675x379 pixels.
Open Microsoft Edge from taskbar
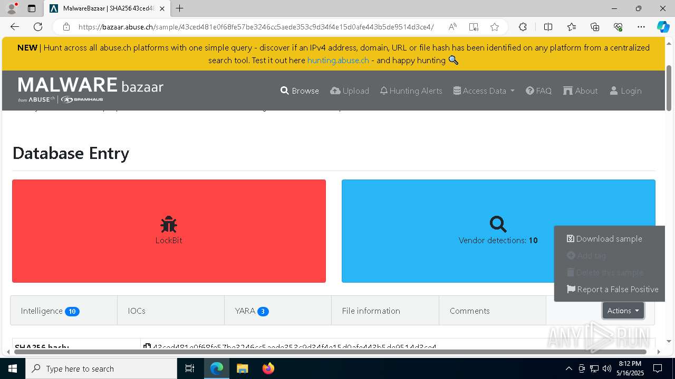(217, 368)
